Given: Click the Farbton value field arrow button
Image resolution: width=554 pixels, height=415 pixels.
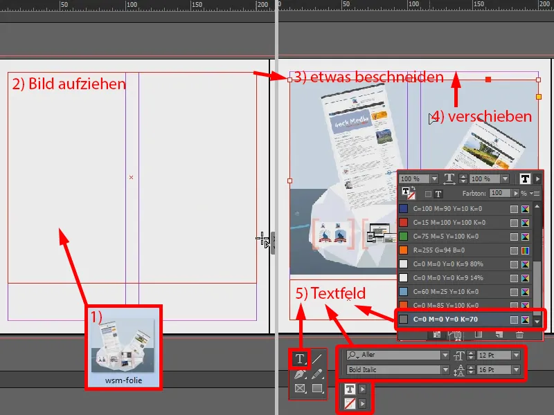Looking at the screenshot, I should click(516, 193).
